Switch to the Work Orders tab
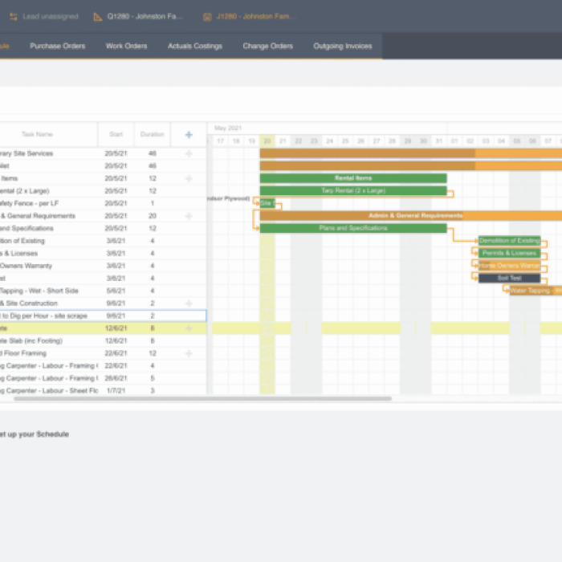 coord(126,47)
